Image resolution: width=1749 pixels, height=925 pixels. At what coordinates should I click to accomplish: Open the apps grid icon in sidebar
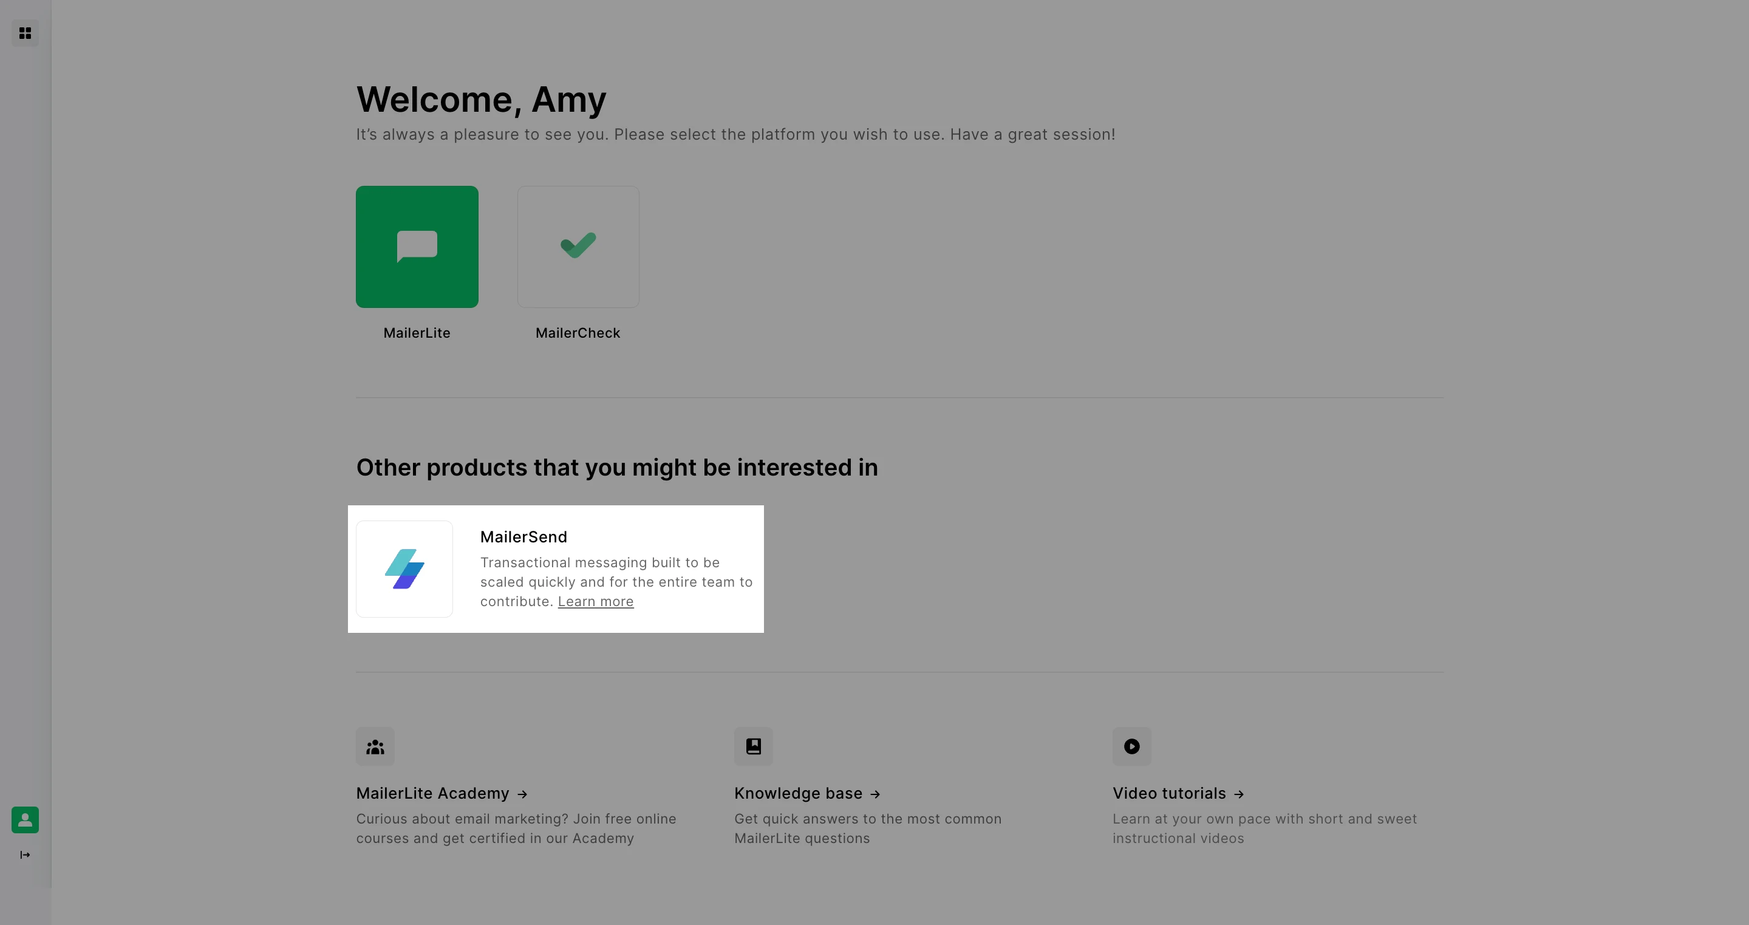pos(25,33)
